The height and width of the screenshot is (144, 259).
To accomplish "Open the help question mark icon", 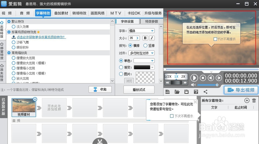I will tap(196, 92).
